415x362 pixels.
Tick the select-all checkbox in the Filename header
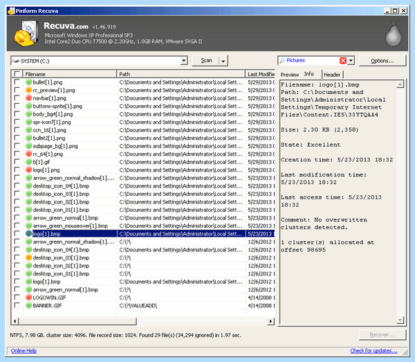(17, 74)
